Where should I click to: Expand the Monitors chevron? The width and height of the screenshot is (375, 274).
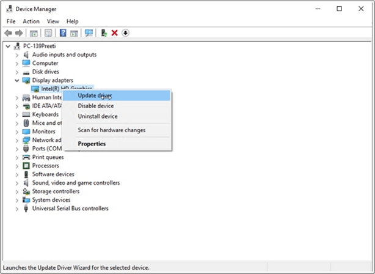tap(16, 132)
